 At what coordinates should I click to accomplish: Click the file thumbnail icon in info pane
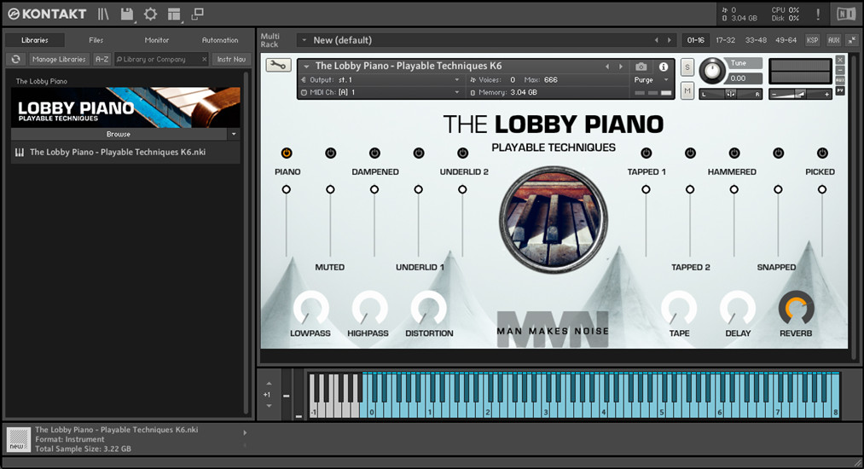[18, 440]
